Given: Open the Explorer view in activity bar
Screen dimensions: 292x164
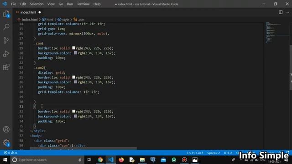Looking at the screenshot, I should [x=6, y=14].
